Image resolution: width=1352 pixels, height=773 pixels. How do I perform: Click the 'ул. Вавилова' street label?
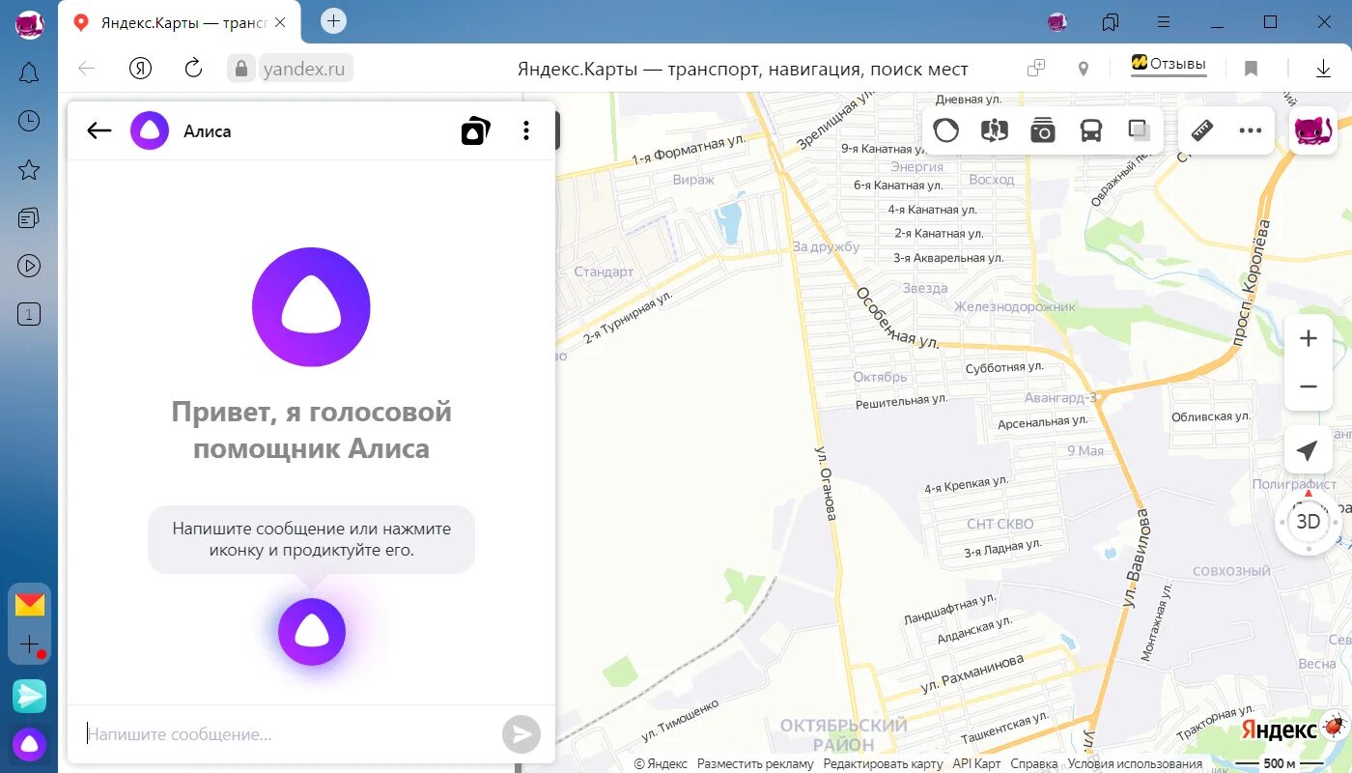click(1138, 558)
